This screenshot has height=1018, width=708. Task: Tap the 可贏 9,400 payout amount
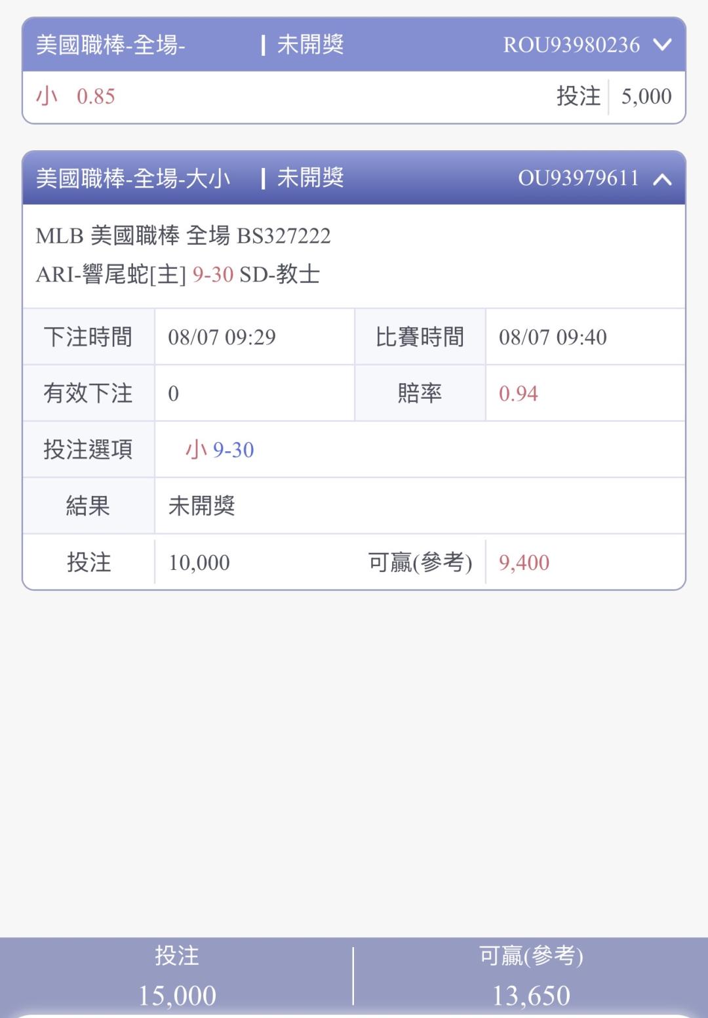(524, 563)
